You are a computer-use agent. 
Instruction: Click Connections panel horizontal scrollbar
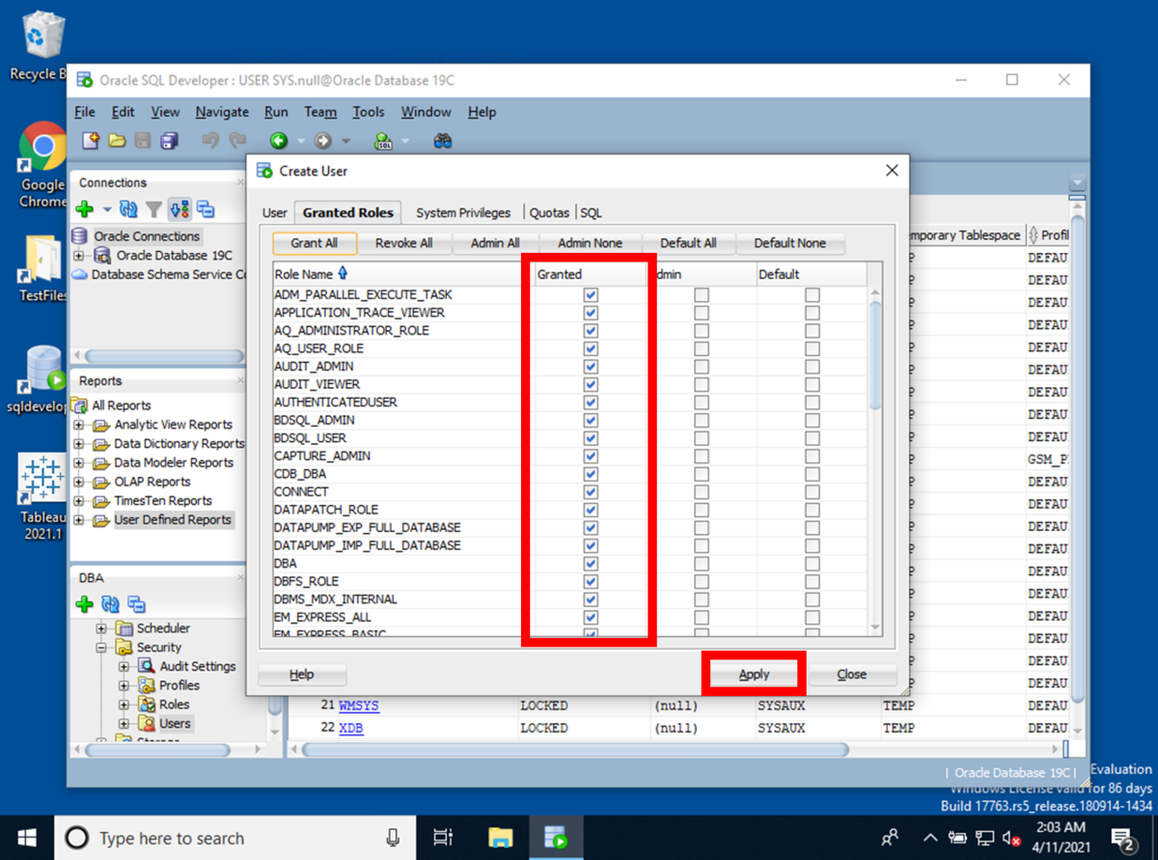click(x=163, y=356)
